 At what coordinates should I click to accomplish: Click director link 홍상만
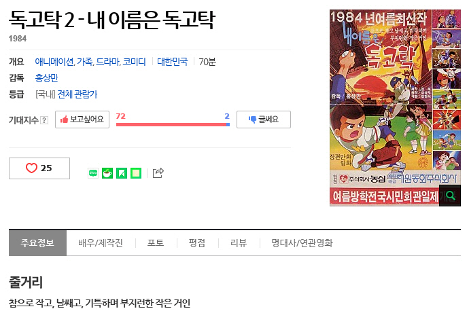click(x=46, y=78)
